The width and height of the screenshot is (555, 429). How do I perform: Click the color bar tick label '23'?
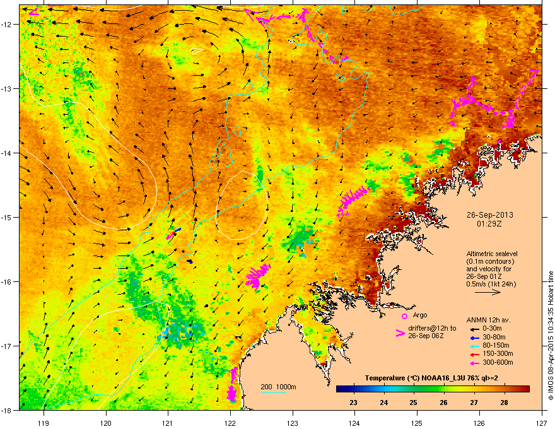click(x=353, y=403)
